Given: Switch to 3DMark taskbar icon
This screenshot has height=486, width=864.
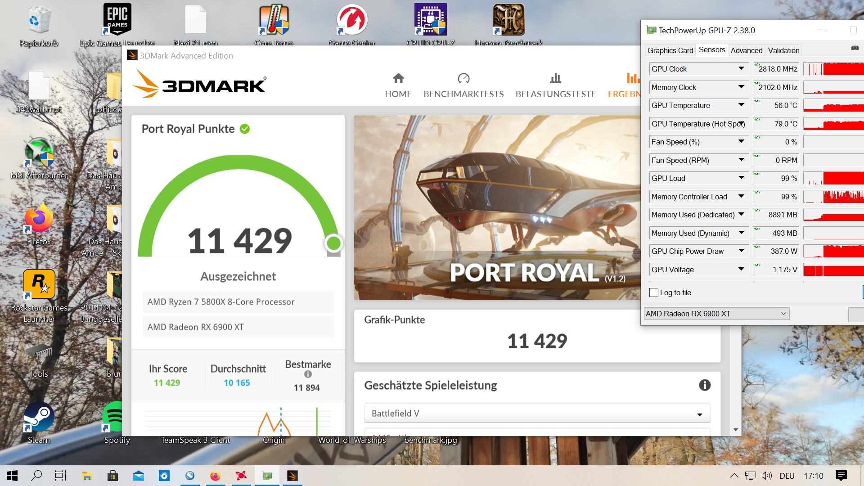Looking at the screenshot, I should pos(293,476).
